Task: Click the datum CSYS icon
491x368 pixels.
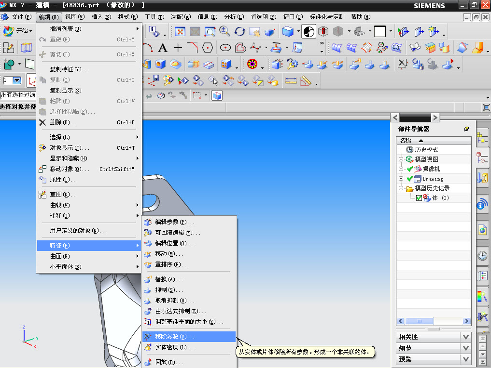Action: (31, 81)
